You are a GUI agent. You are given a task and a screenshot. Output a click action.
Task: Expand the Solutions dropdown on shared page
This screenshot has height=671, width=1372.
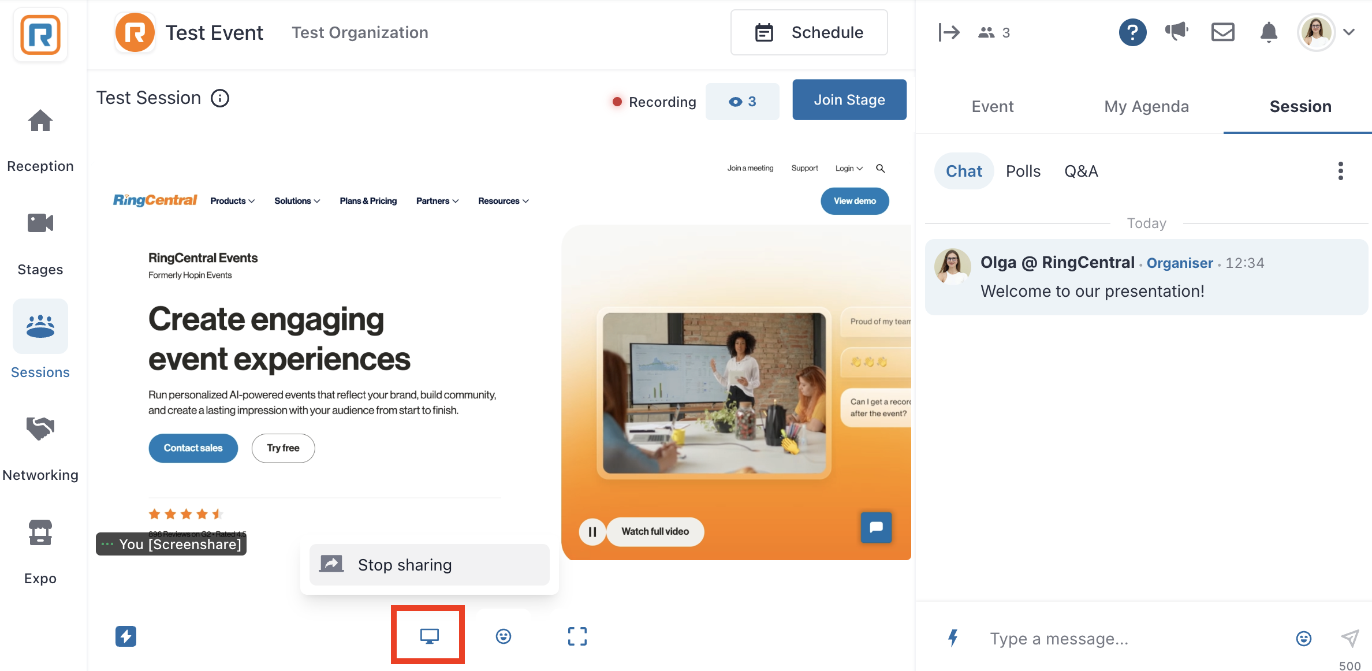(297, 201)
